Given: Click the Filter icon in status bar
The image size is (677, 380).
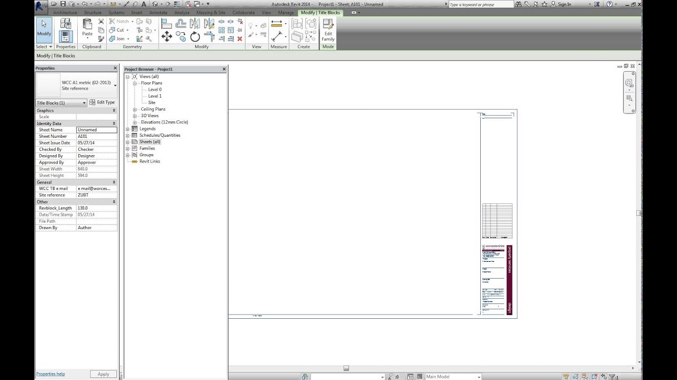Looking at the screenshot, I should (x=612, y=377).
